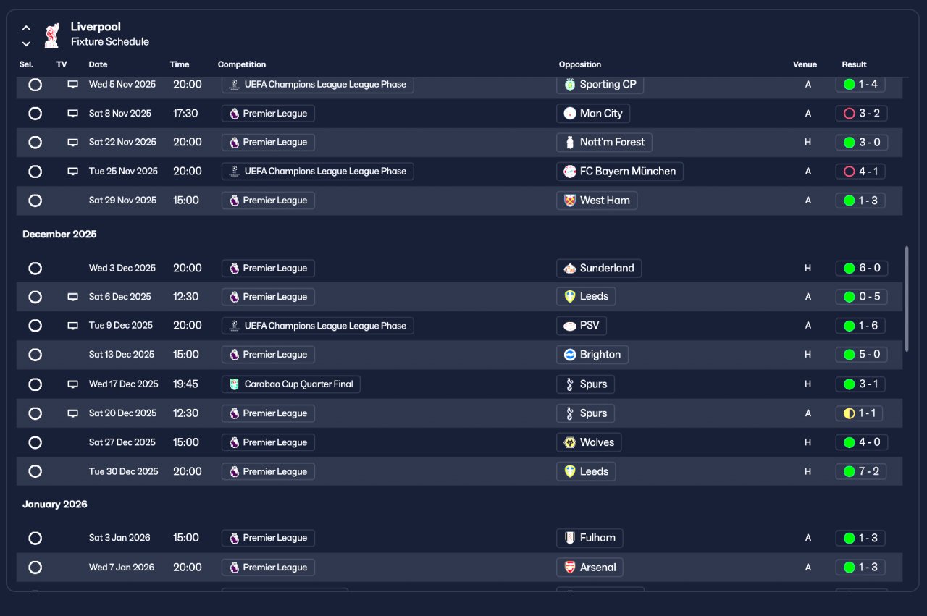Click the fixture list vertical scrollbar
The height and width of the screenshot is (616, 927).
[x=907, y=298]
